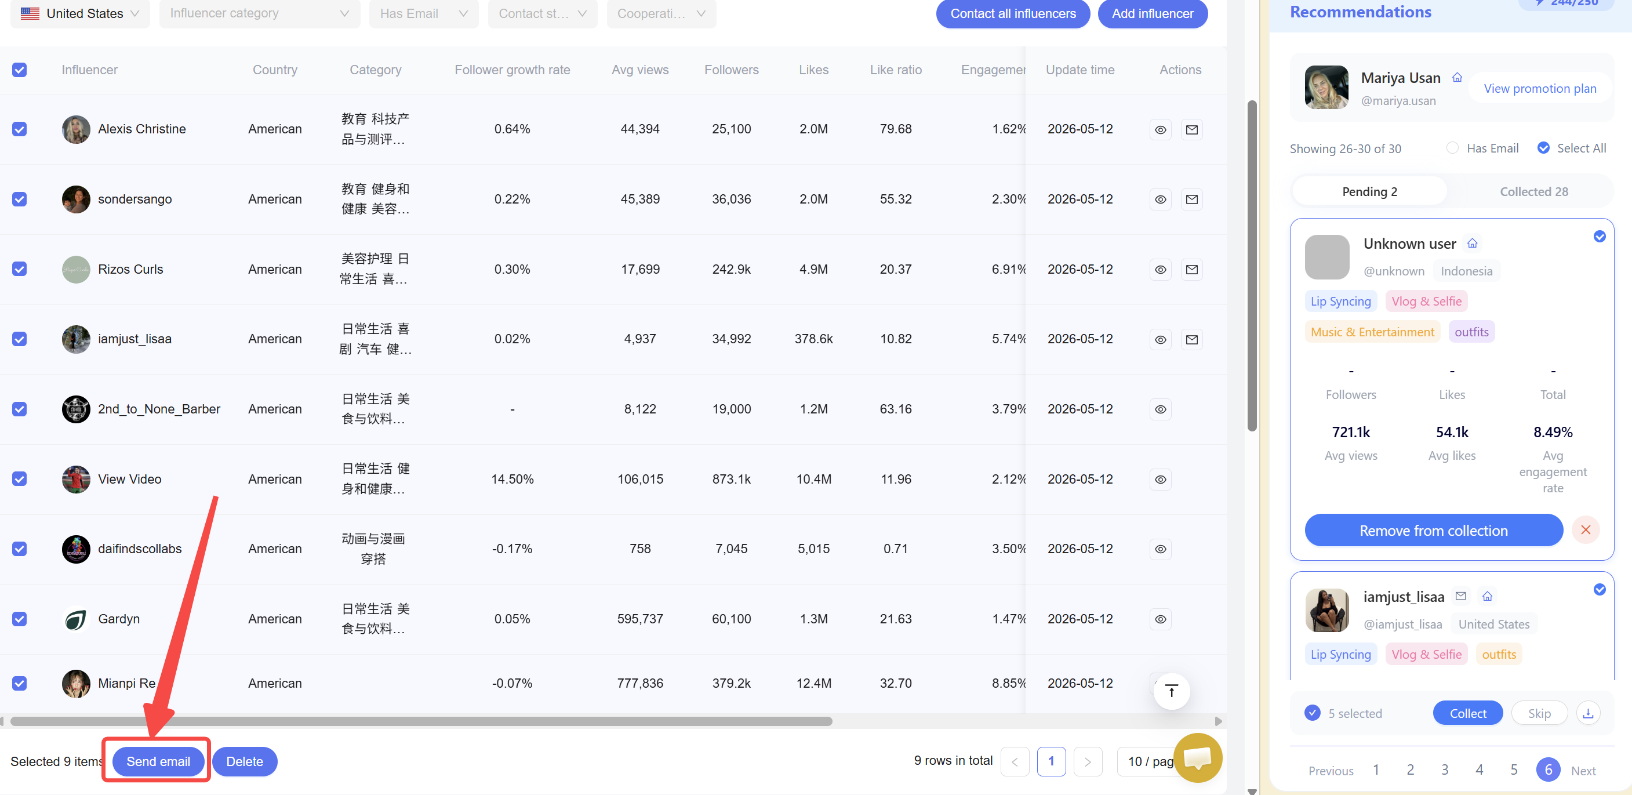The width and height of the screenshot is (1632, 795).
Task: Uncheck 2nd_to_None_Barber row checkbox
Action: pyautogui.click(x=20, y=409)
